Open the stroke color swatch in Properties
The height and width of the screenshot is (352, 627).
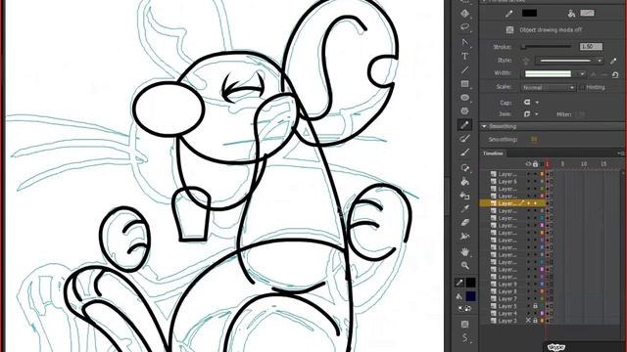pyautogui.click(x=529, y=14)
